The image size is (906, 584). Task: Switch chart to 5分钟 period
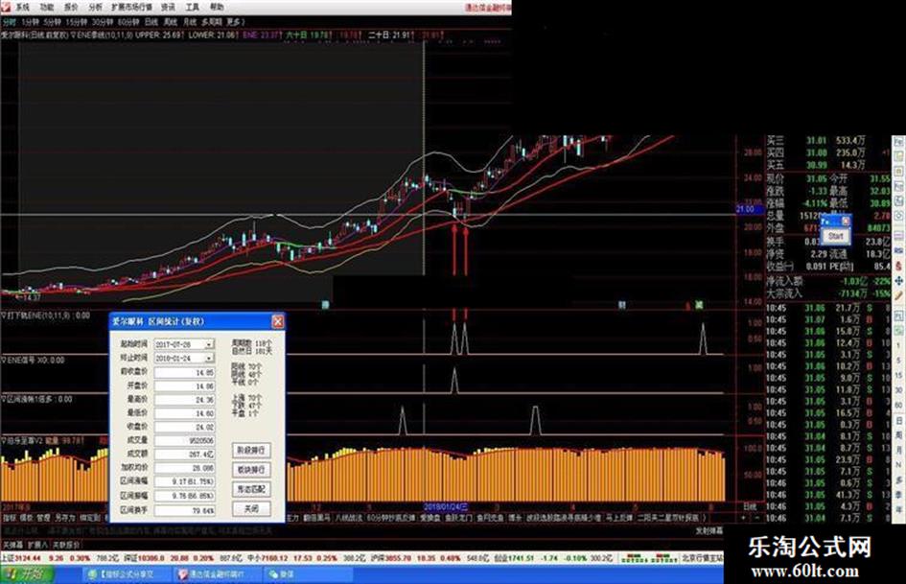click(x=52, y=22)
